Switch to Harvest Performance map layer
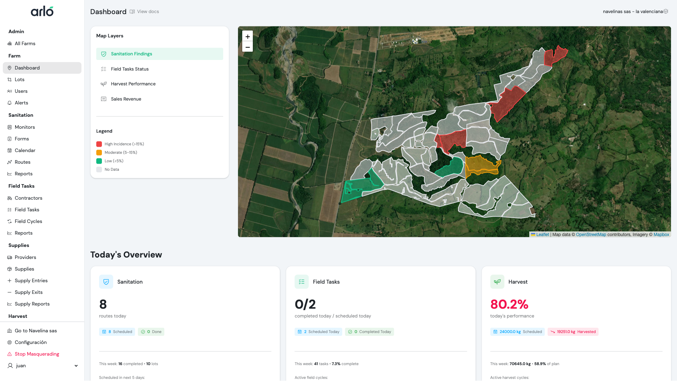The image size is (677, 381). (x=133, y=84)
